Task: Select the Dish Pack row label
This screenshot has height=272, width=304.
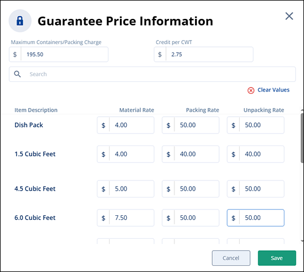Action: tap(29, 125)
